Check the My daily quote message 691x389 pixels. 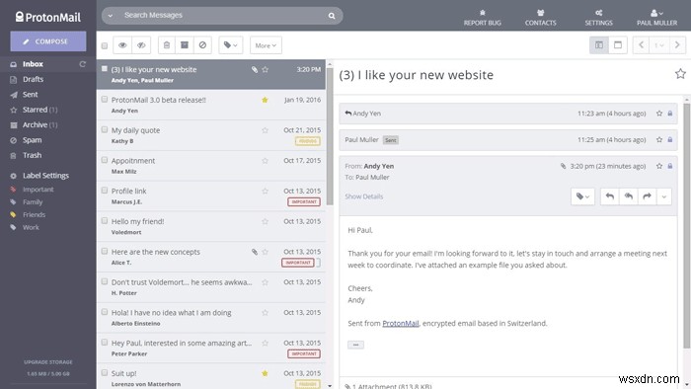pyautogui.click(x=105, y=130)
